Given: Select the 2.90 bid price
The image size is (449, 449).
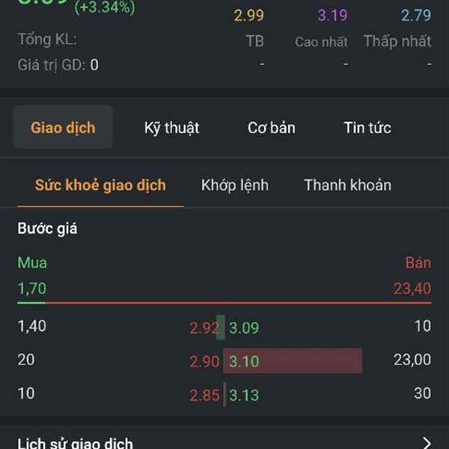Looking at the screenshot, I should tap(204, 361).
